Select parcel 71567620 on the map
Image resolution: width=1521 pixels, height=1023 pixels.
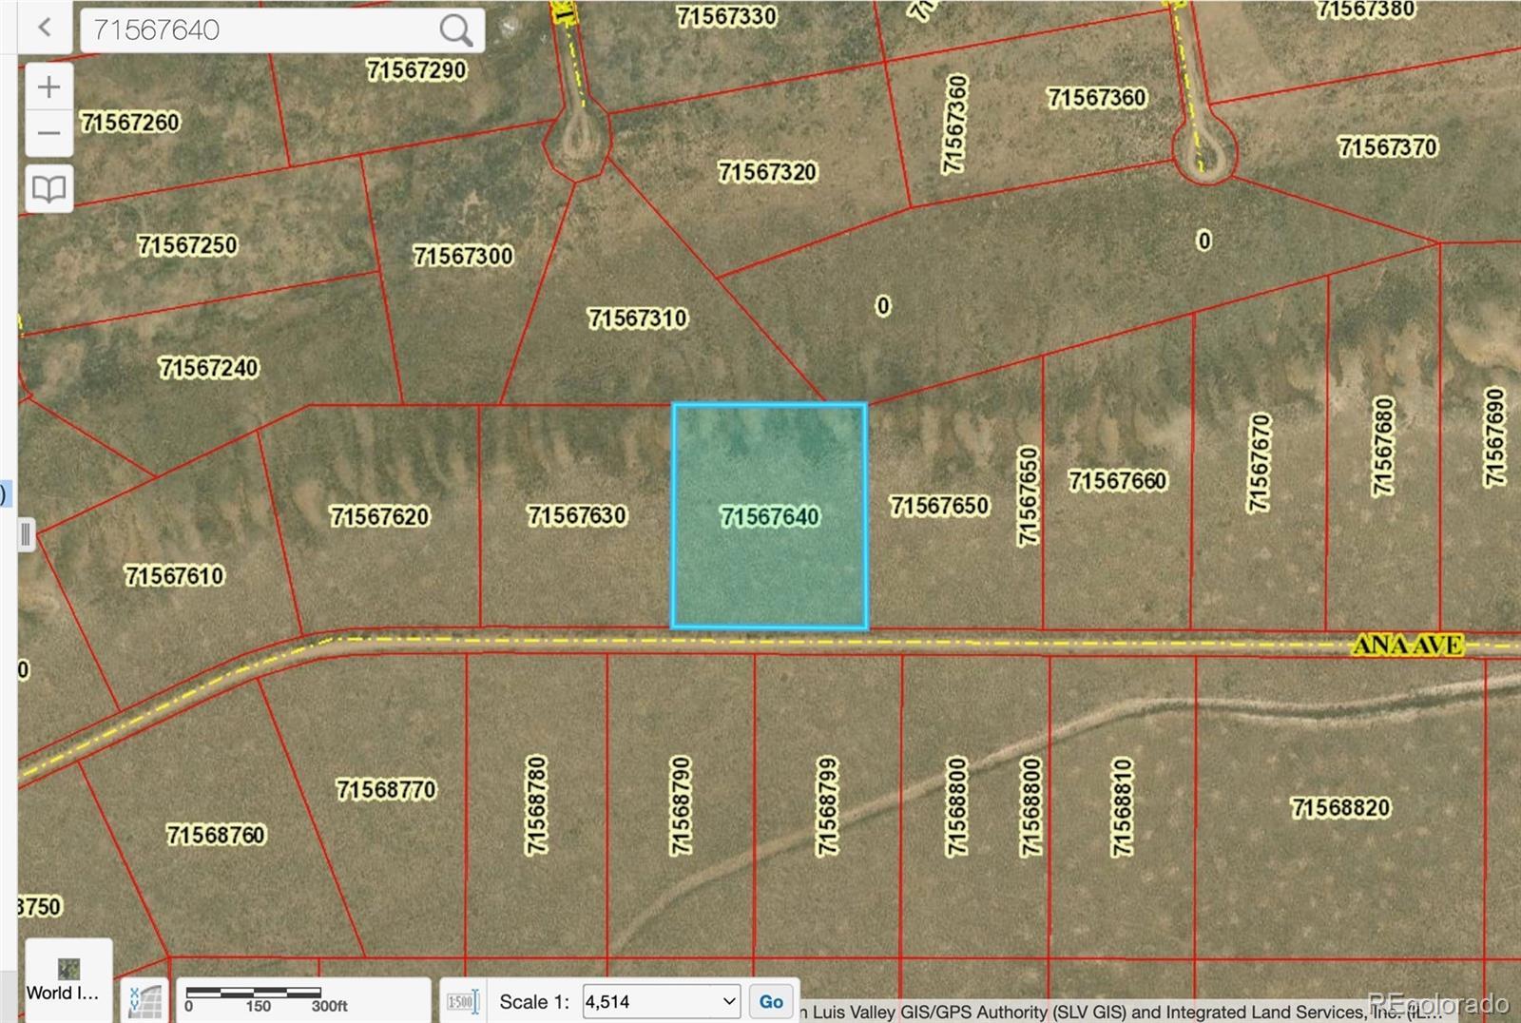coord(379,516)
